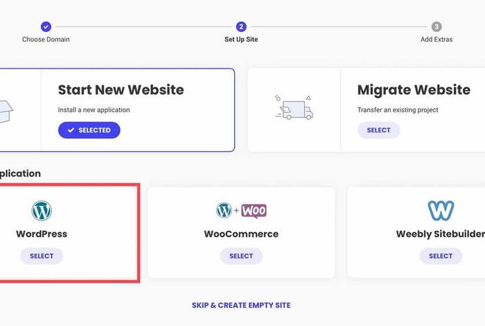The image size is (485, 326).
Task: Select WordPress as the application
Action: pyautogui.click(x=42, y=256)
